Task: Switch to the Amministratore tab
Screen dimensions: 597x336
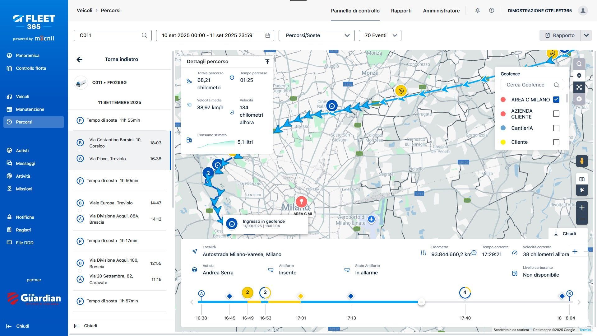Action: coord(441,11)
